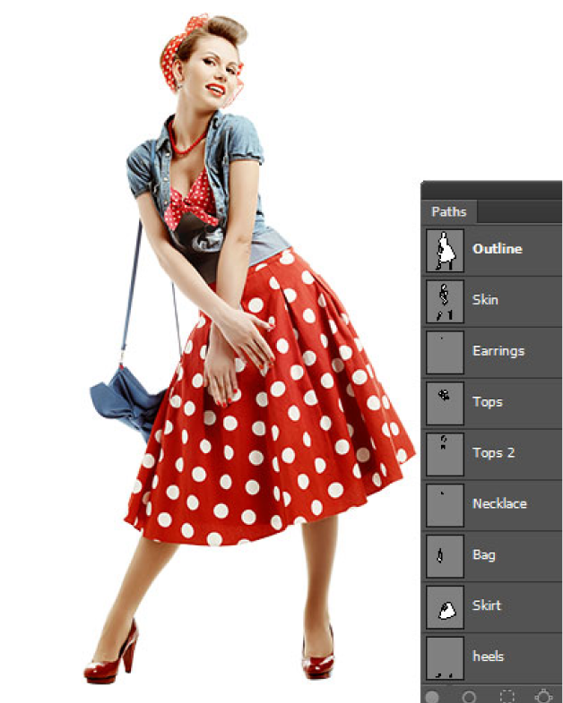
Task: Select the Outline path thumbnail
Action: (445, 250)
